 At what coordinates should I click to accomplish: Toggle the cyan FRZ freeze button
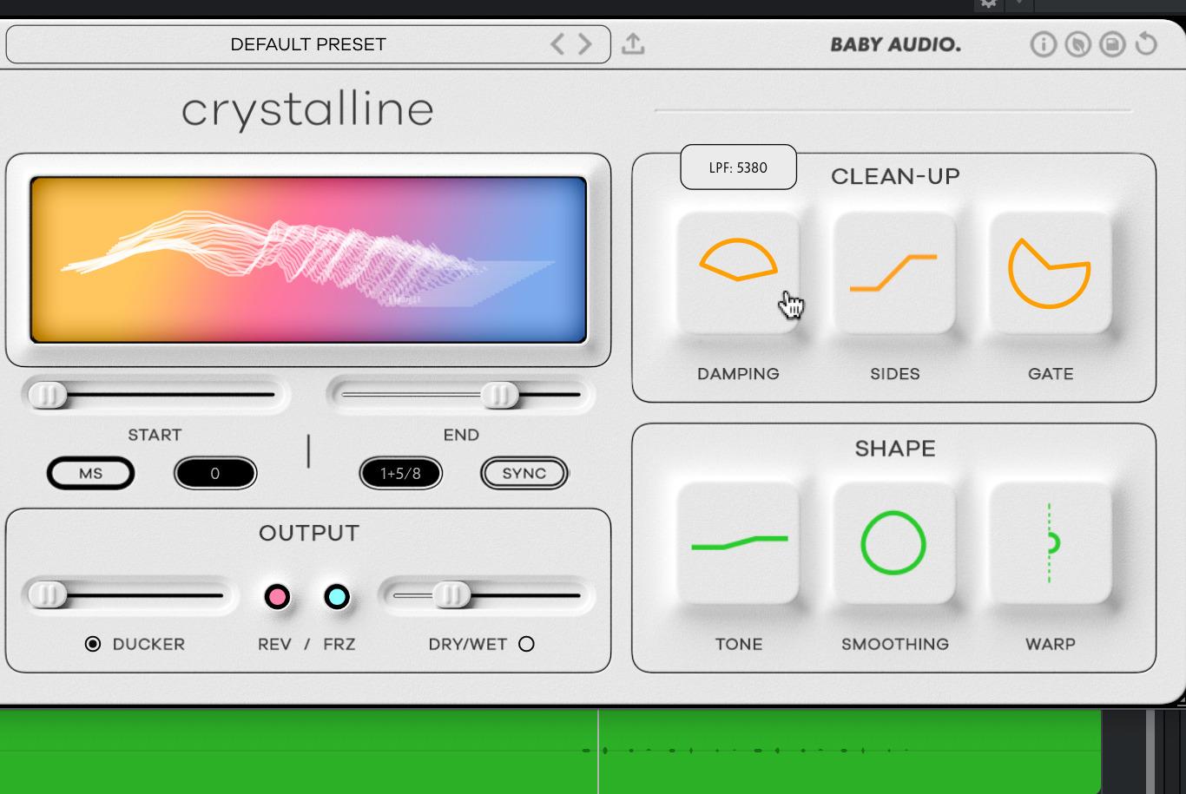pos(337,597)
